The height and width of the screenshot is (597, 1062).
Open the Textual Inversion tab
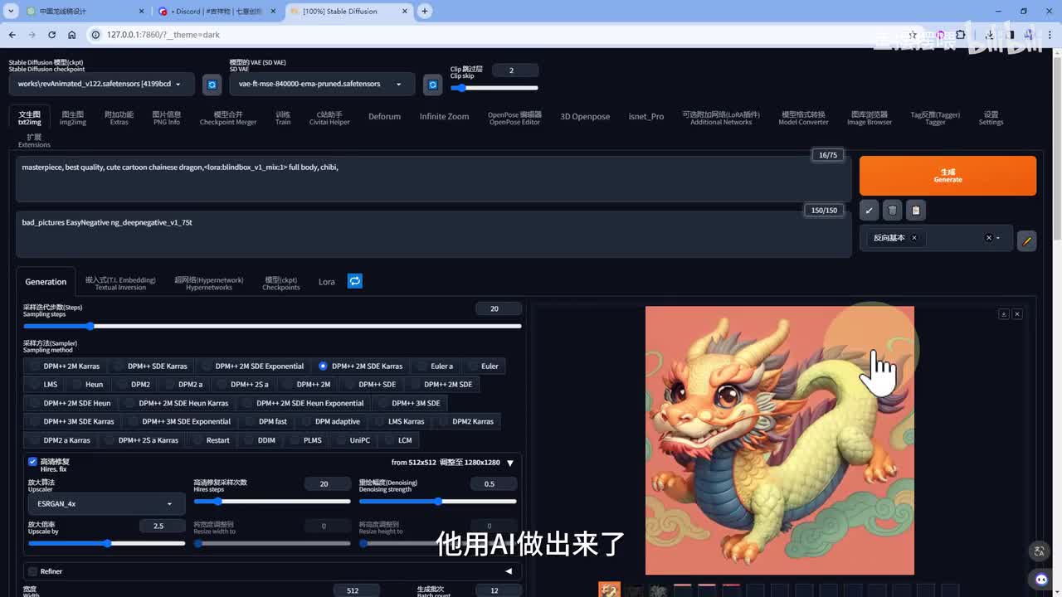point(120,283)
